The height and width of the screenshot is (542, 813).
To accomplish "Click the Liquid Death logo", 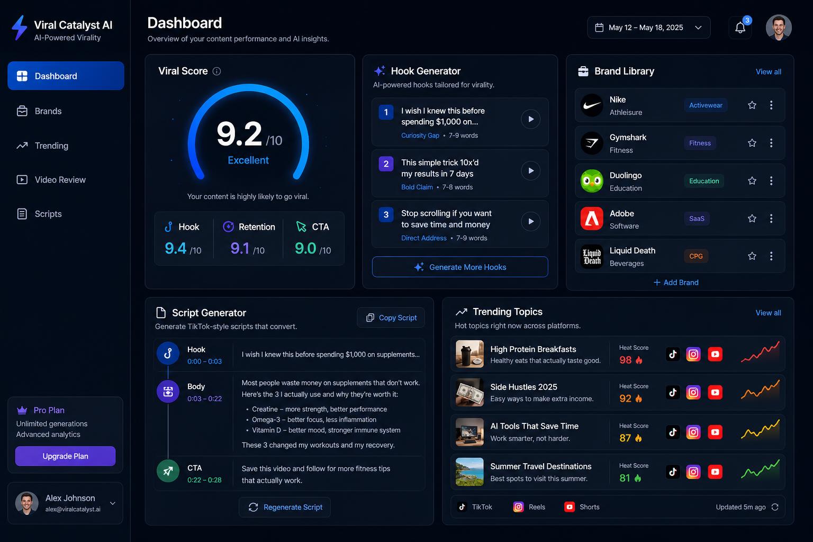I will click(592, 257).
